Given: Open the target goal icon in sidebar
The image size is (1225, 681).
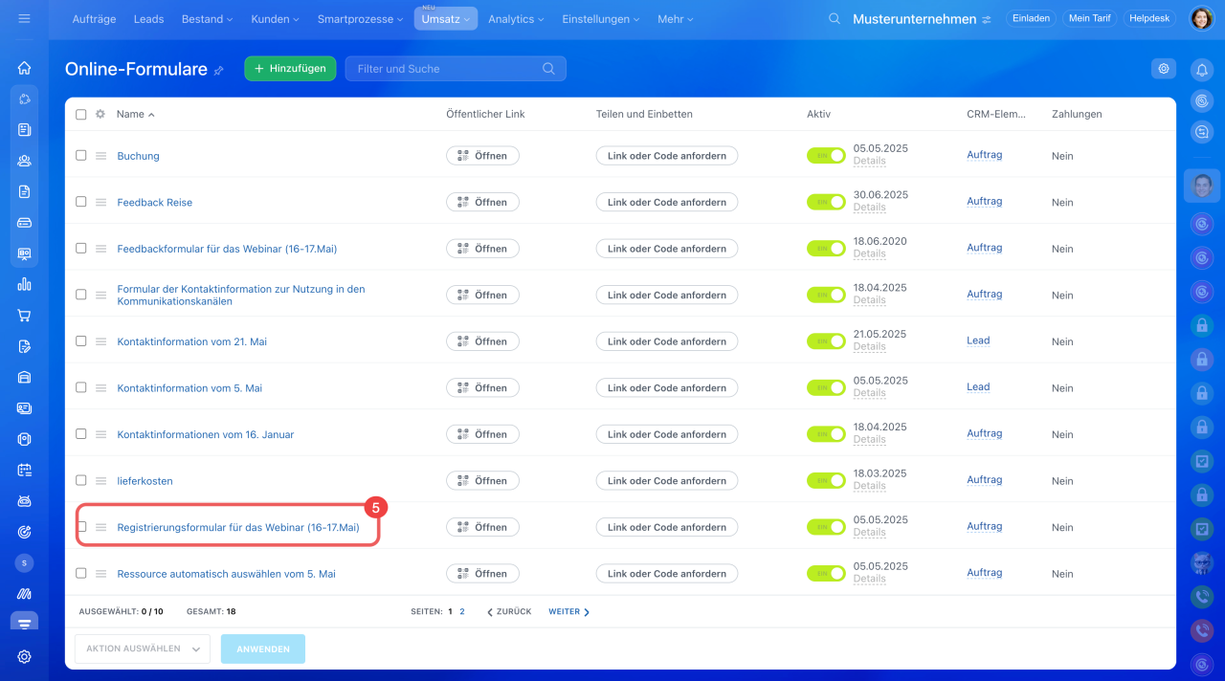Looking at the screenshot, I should click(x=24, y=532).
